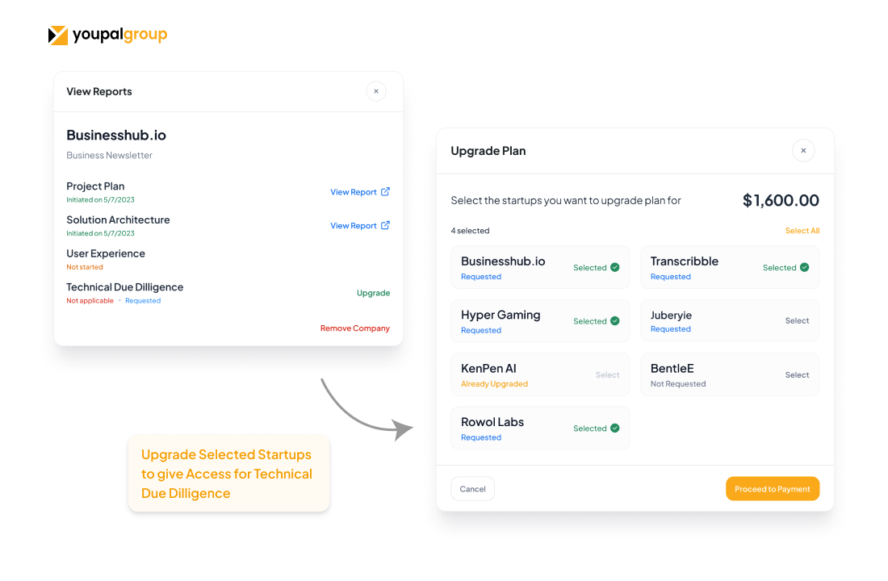Deselect Transcribble green checkmark

click(x=804, y=267)
